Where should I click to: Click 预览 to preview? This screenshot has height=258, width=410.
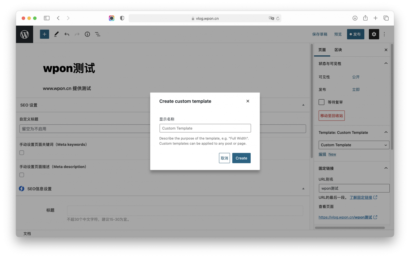pos(338,34)
